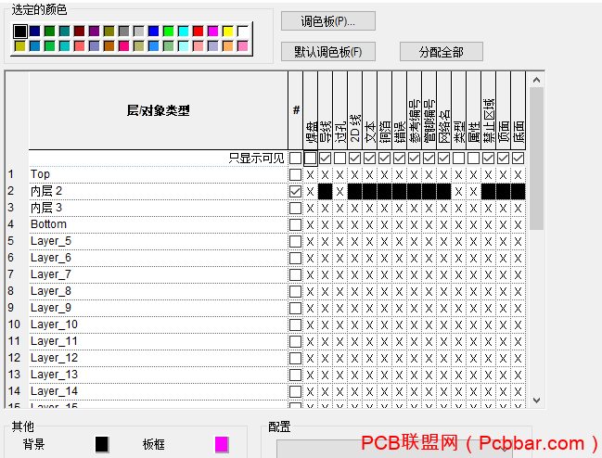Toggle 网络名 checkbox in 只显示可见 row

coord(443,158)
